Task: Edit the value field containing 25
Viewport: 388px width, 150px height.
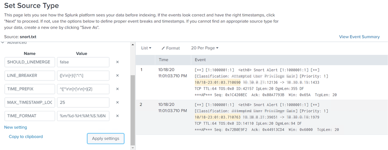Action: pyautogui.click(x=83, y=102)
